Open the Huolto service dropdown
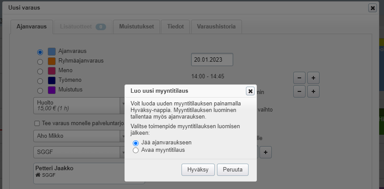The height and width of the screenshot is (189, 384). 79,105
